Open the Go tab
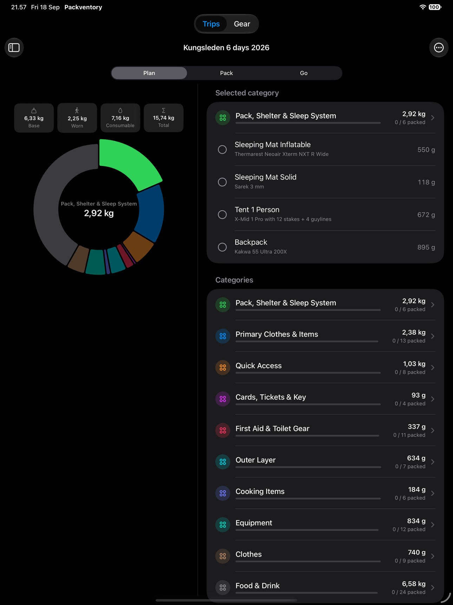 pos(304,73)
